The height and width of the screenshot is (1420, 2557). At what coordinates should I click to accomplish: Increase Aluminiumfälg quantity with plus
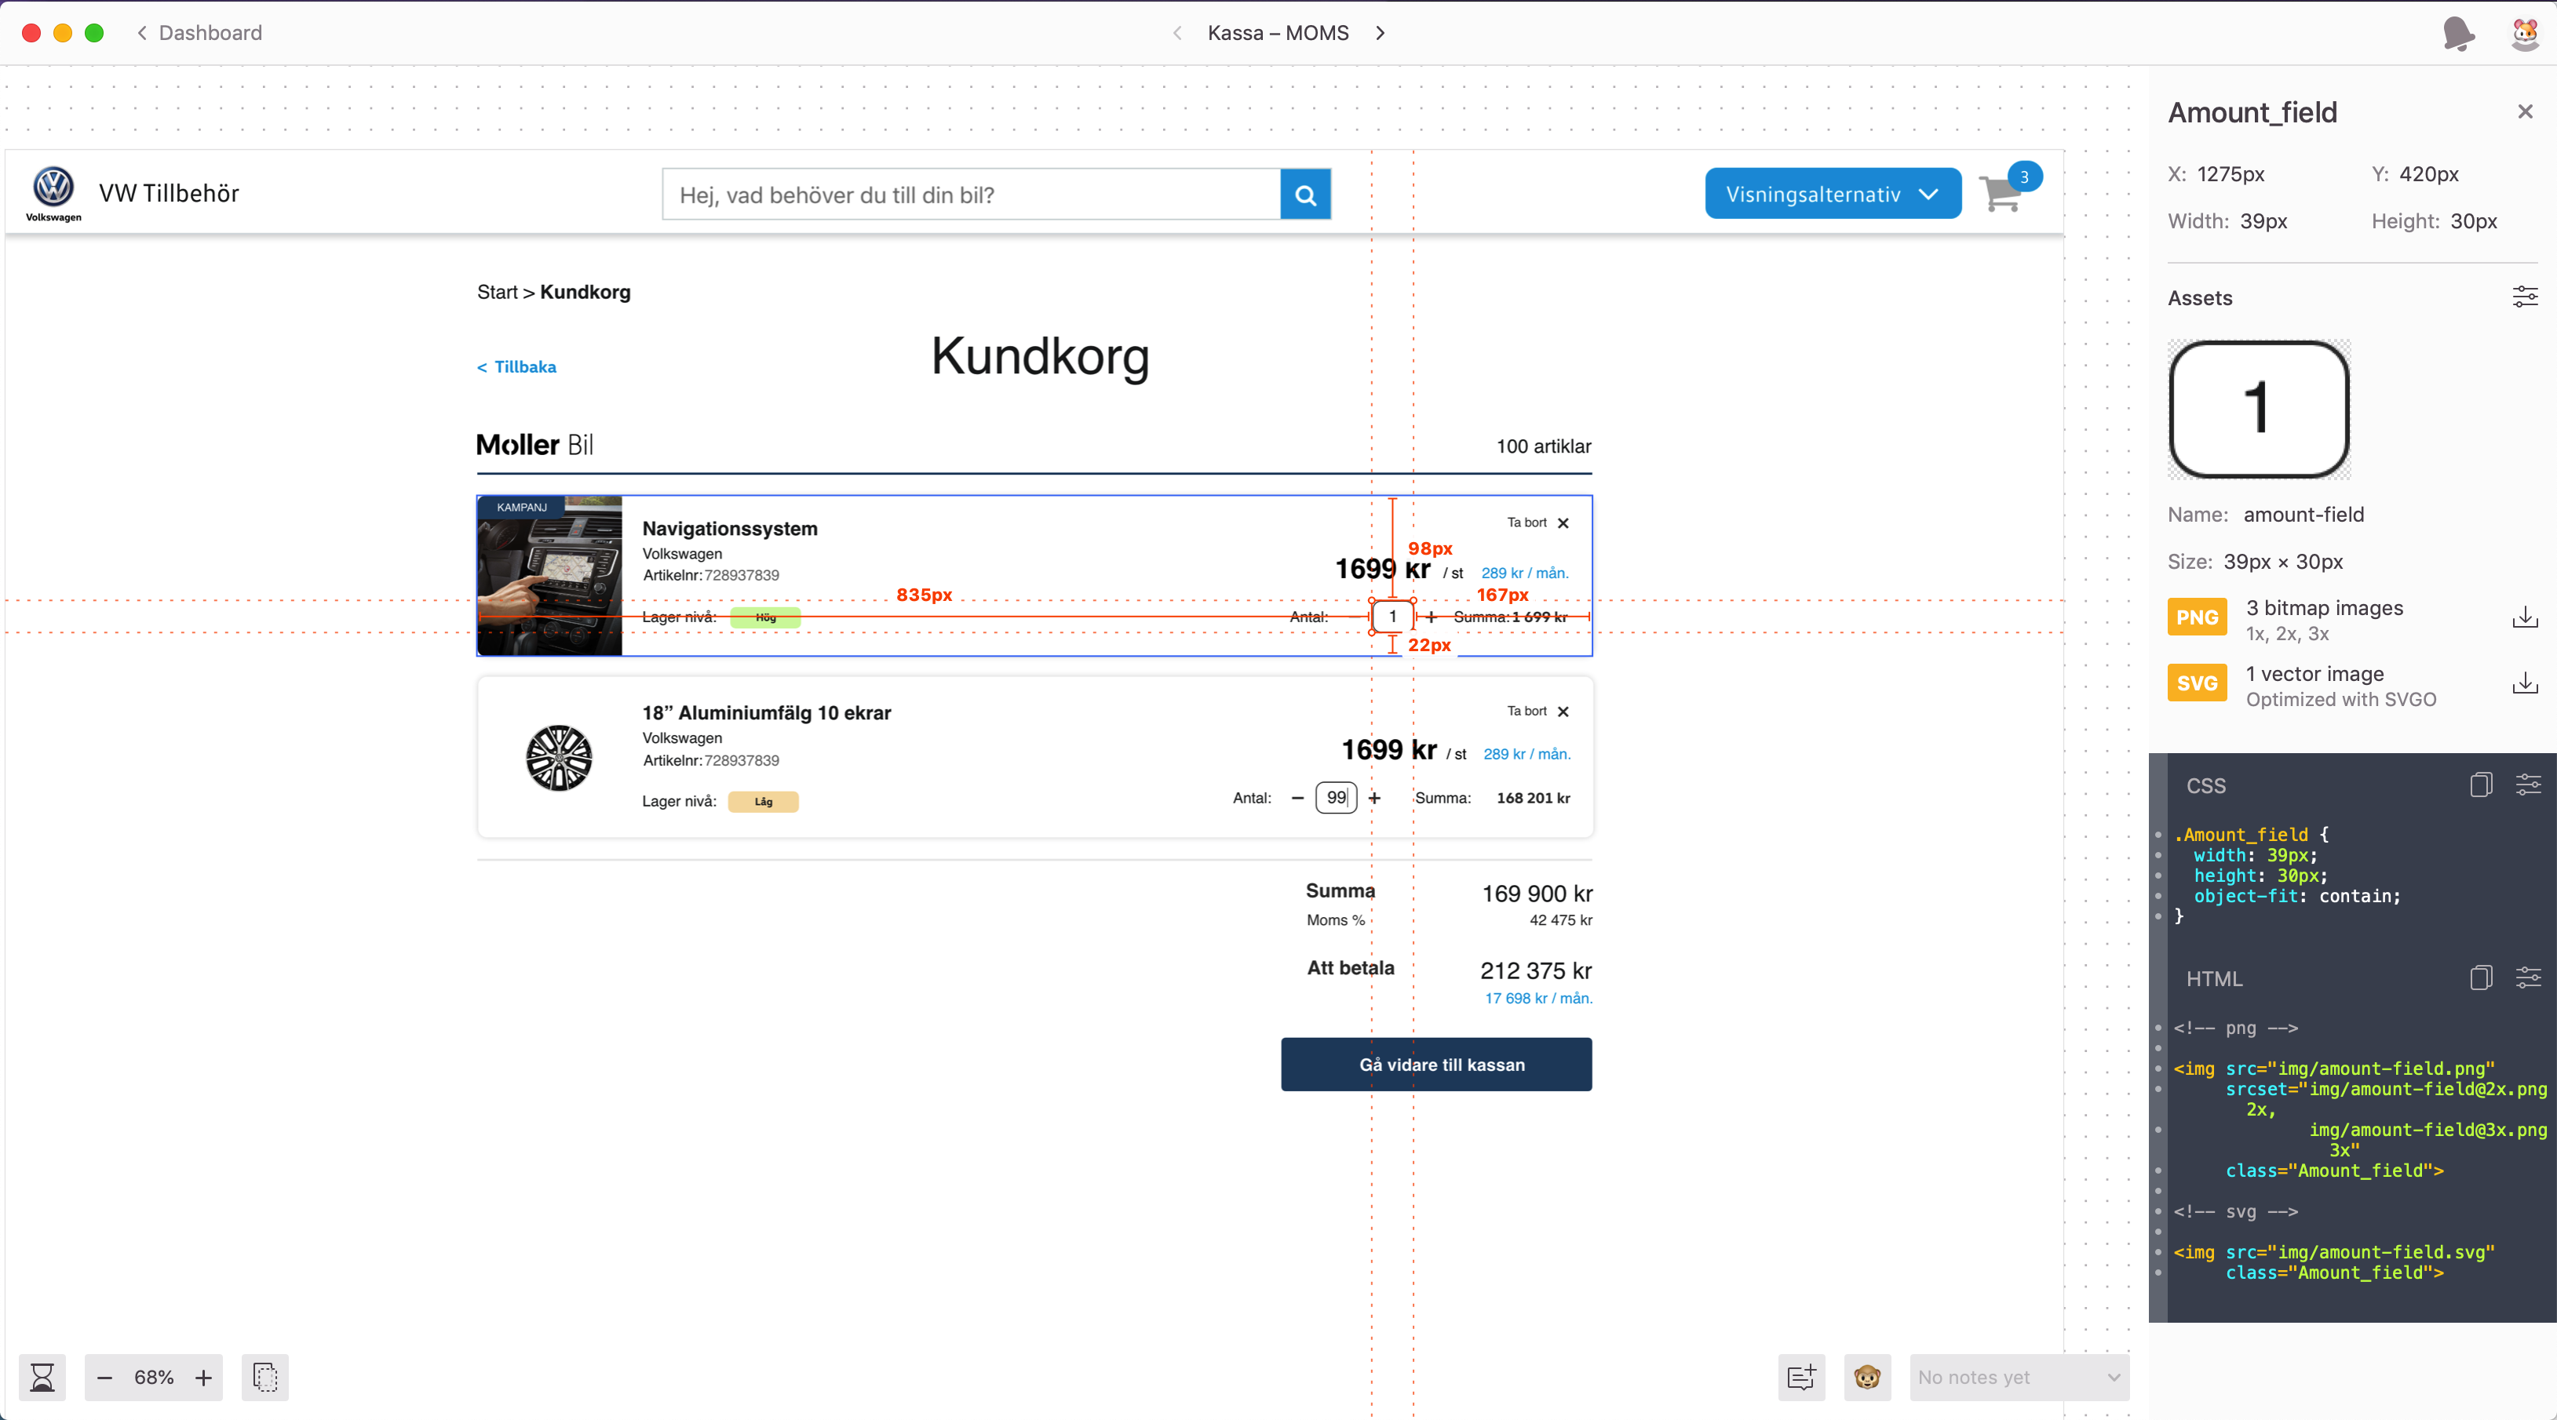[1375, 798]
